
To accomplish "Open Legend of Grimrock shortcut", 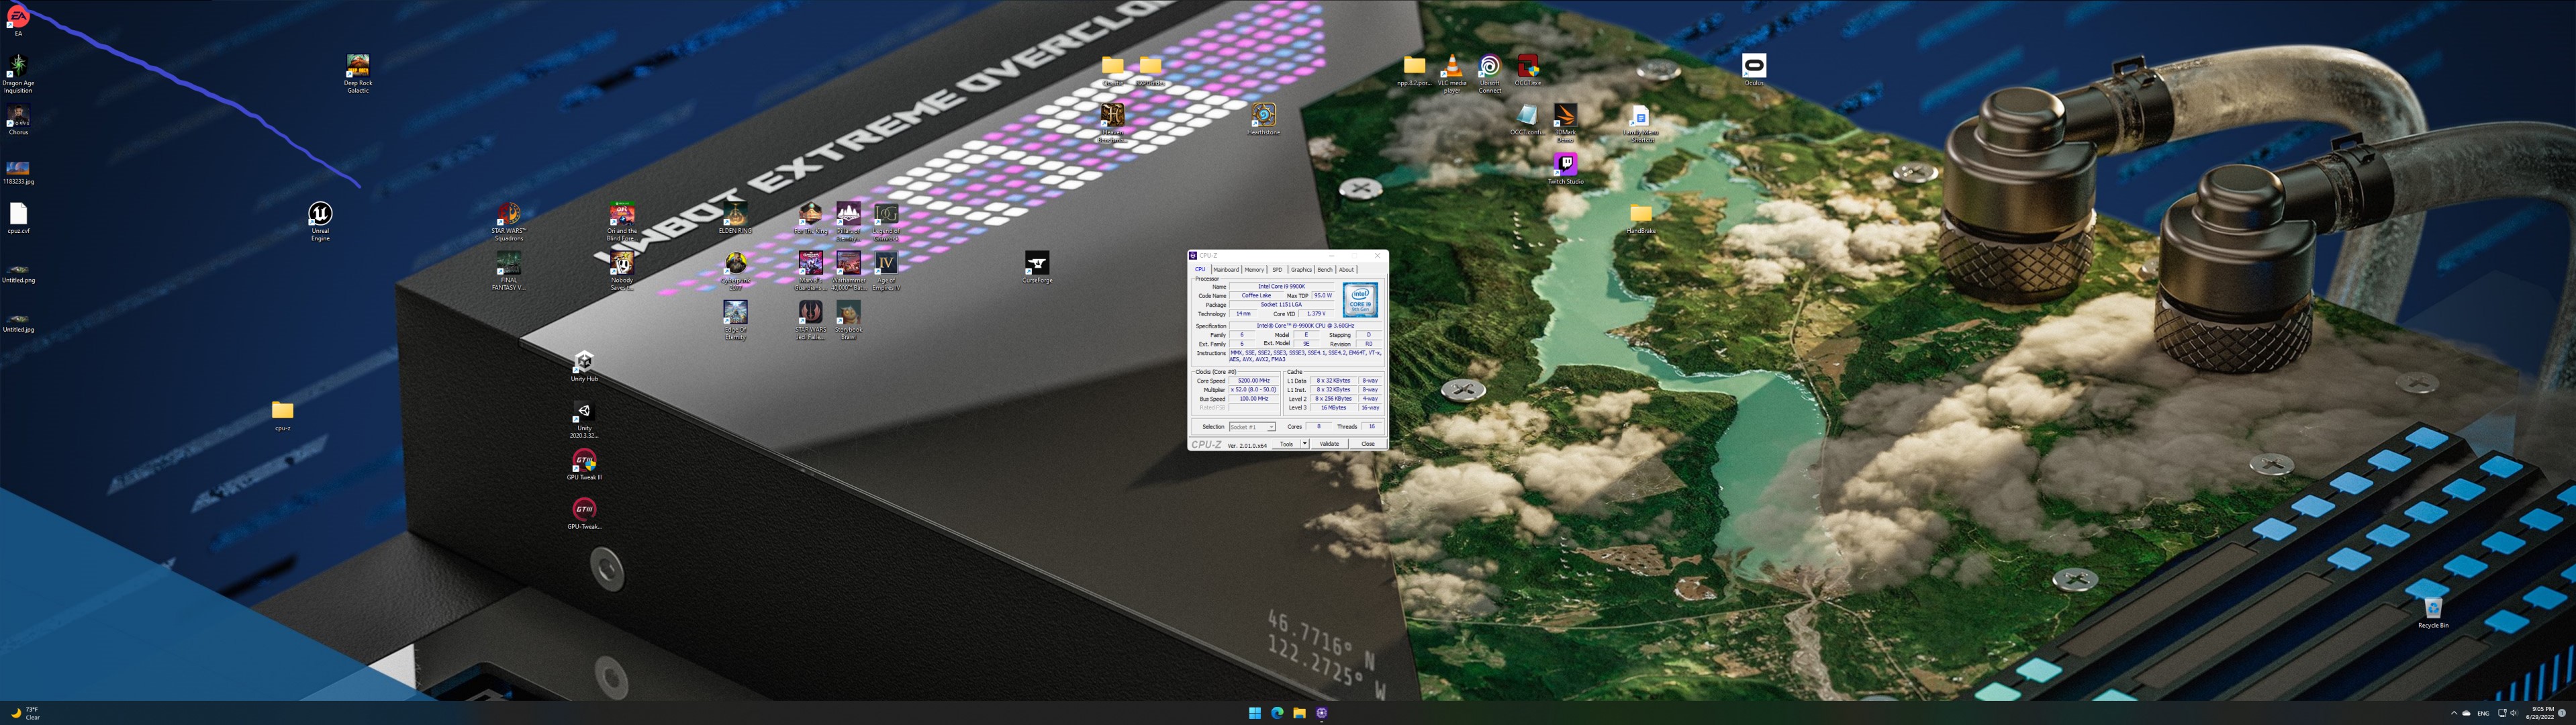I will click(x=886, y=222).
